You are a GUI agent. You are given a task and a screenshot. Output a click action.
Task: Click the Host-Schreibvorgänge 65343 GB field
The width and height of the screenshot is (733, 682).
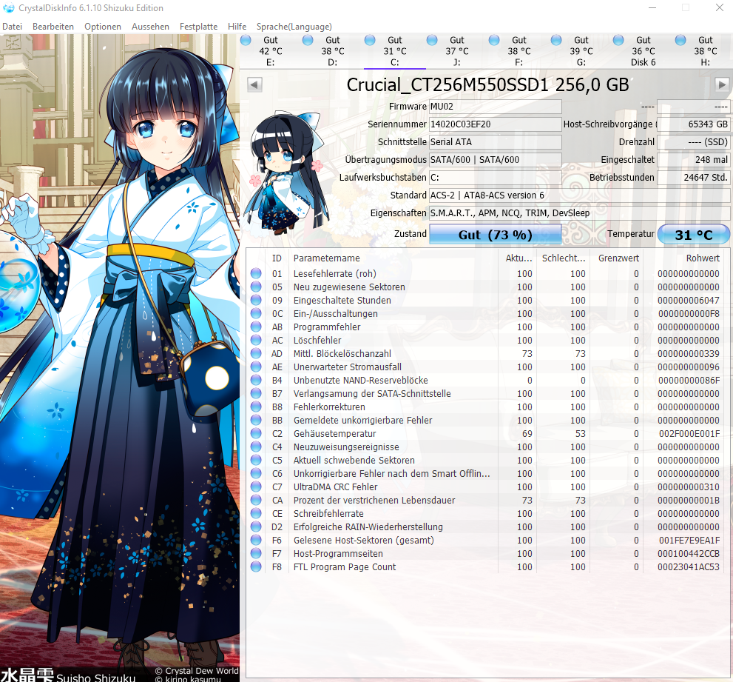coord(694,124)
